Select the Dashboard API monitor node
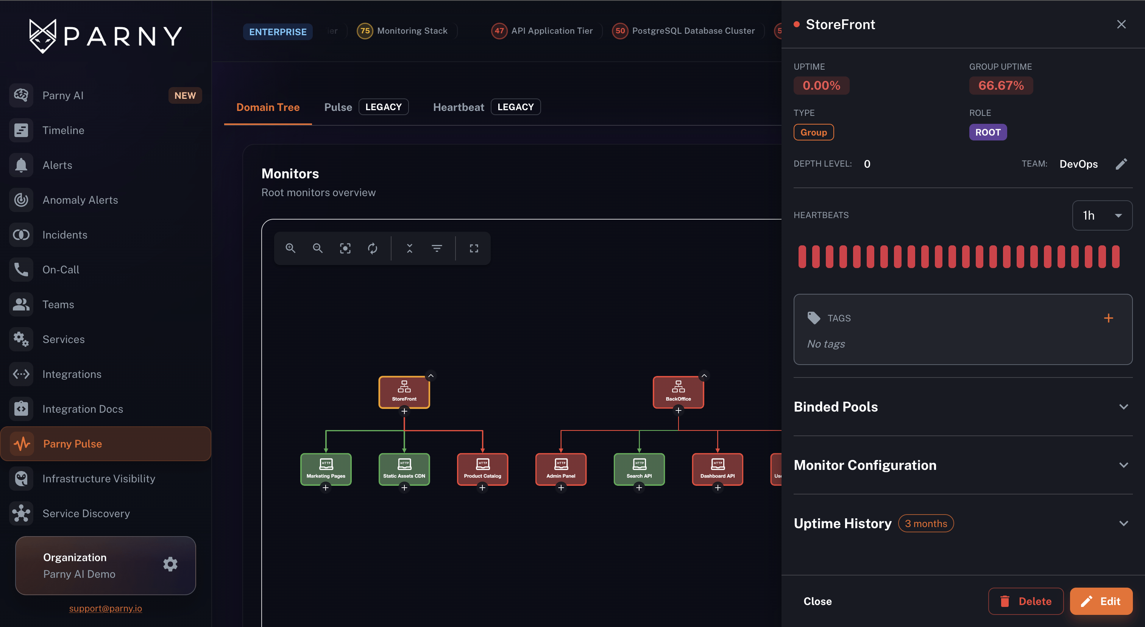 (x=718, y=469)
